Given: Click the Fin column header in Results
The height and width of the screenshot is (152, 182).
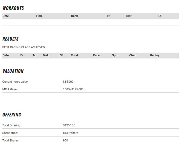Looking at the screenshot, I should tap(22, 55).
